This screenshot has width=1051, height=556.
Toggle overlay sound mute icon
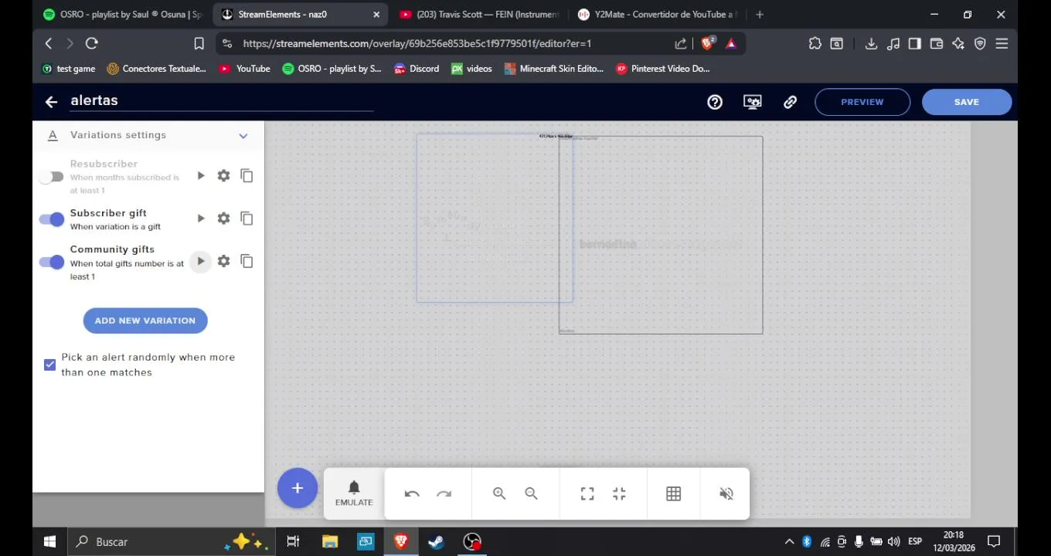[726, 493]
